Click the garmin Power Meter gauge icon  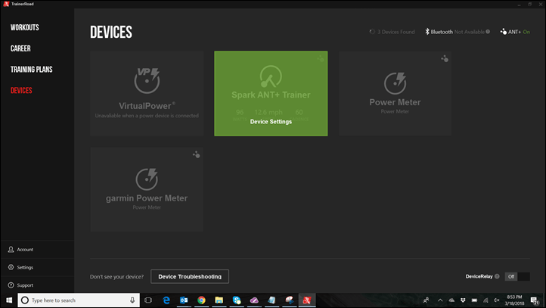(147, 179)
